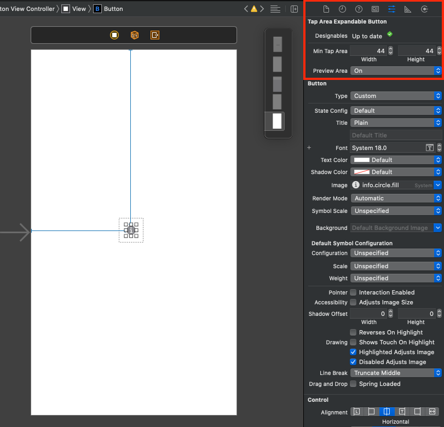Open the Symbol Scale dropdown
The width and height of the screenshot is (444, 427).
pos(396,211)
